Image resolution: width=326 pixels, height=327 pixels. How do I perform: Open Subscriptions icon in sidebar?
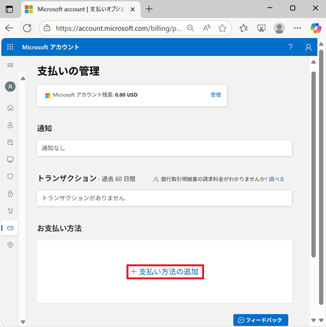point(10,142)
